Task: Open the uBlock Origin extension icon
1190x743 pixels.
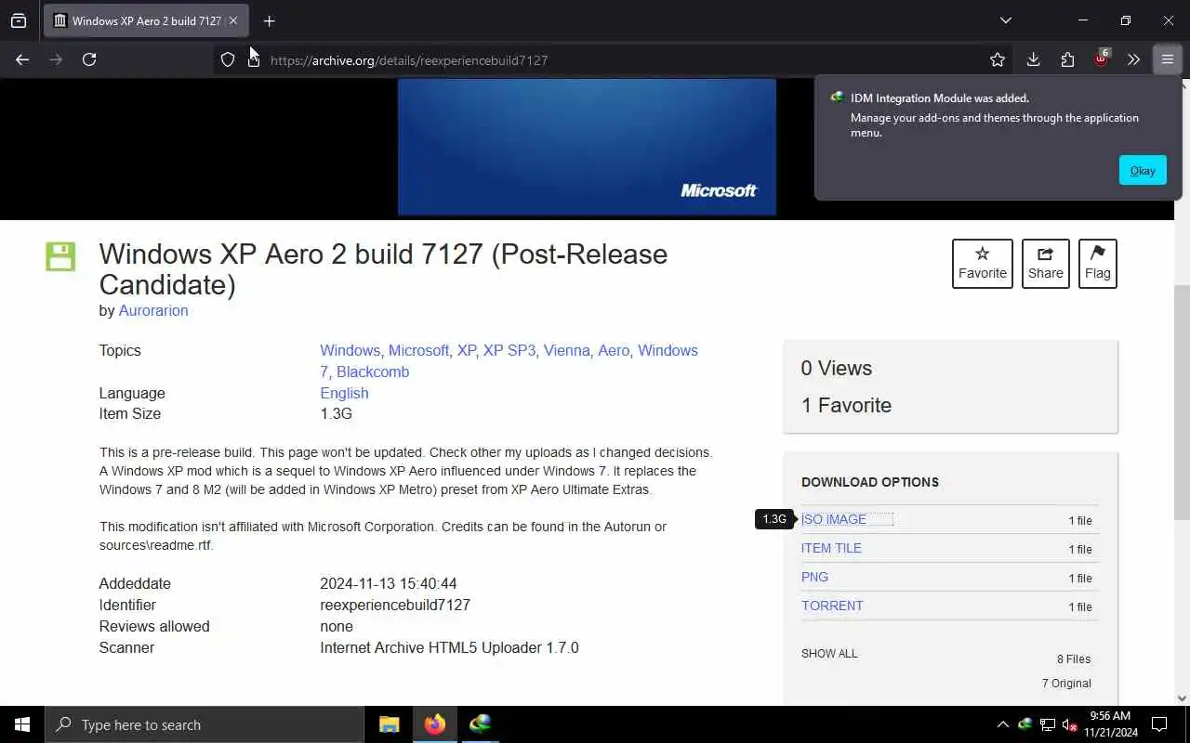Action: (1101, 59)
